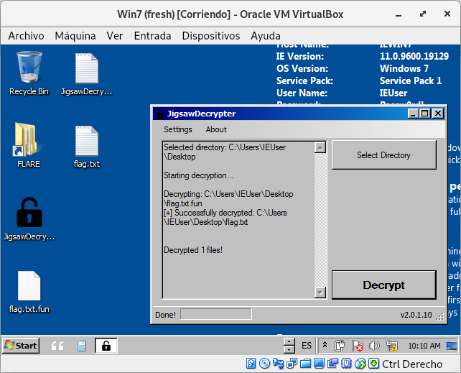461x373 pixels.
Task: Click the 'Starting decryption...' log line
Action: pos(198,175)
